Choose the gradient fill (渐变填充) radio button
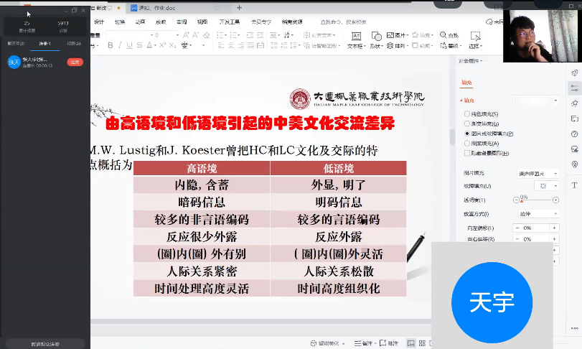This screenshot has height=349, width=582. coord(468,124)
